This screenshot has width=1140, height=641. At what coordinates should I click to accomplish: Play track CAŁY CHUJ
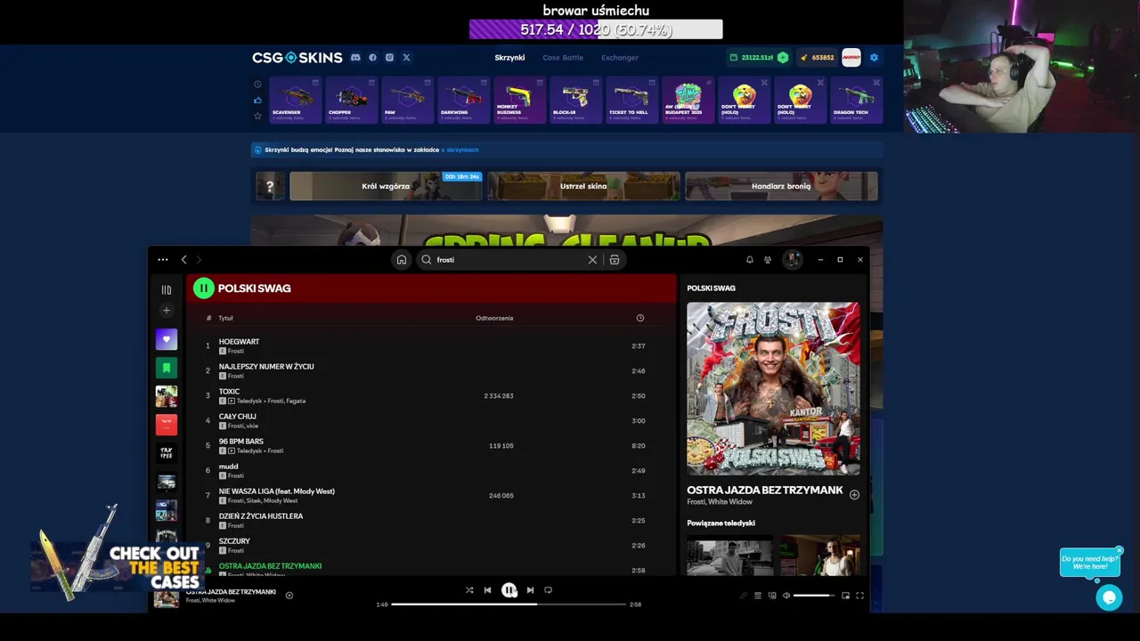pos(238,417)
